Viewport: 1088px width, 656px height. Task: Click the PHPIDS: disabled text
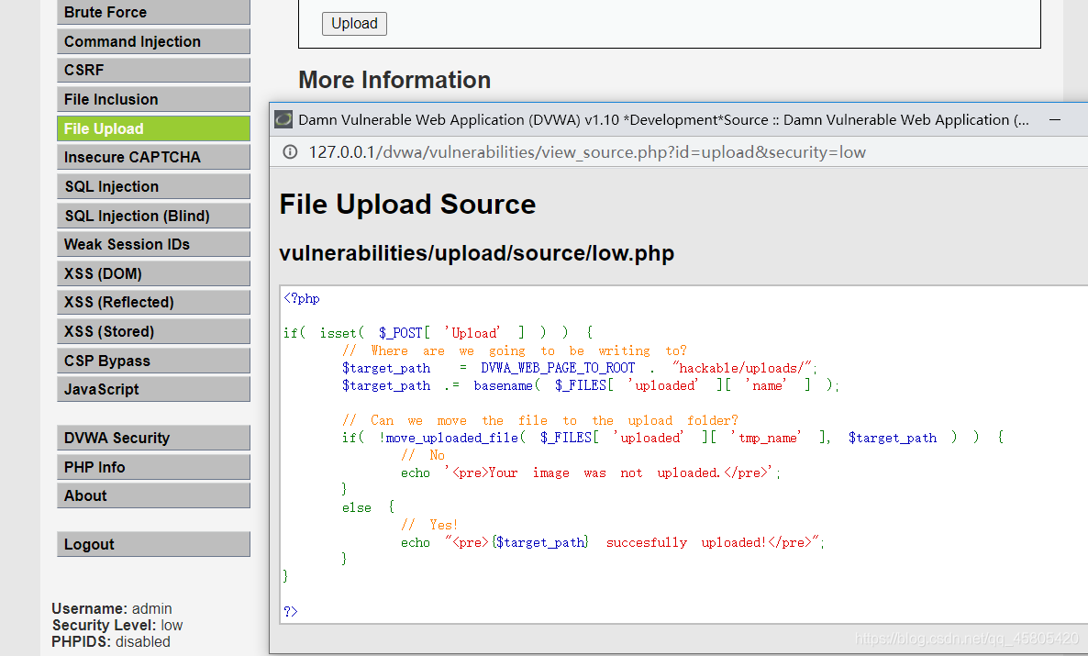pyautogui.click(x=110, y=641)
